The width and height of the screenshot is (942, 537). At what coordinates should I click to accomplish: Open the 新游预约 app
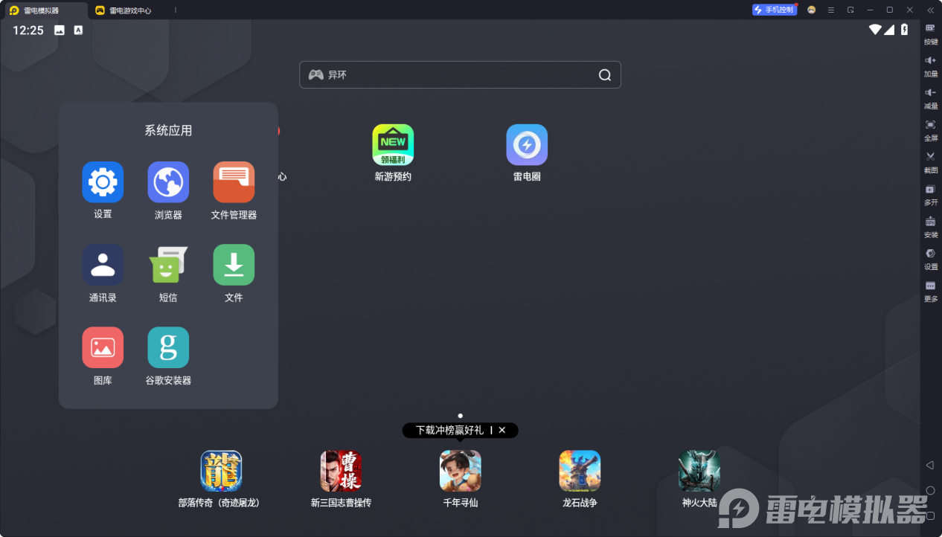pos(393,145)
